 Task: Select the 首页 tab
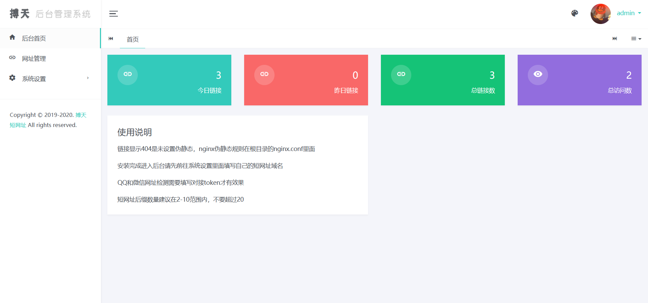[x=132, y=39]
